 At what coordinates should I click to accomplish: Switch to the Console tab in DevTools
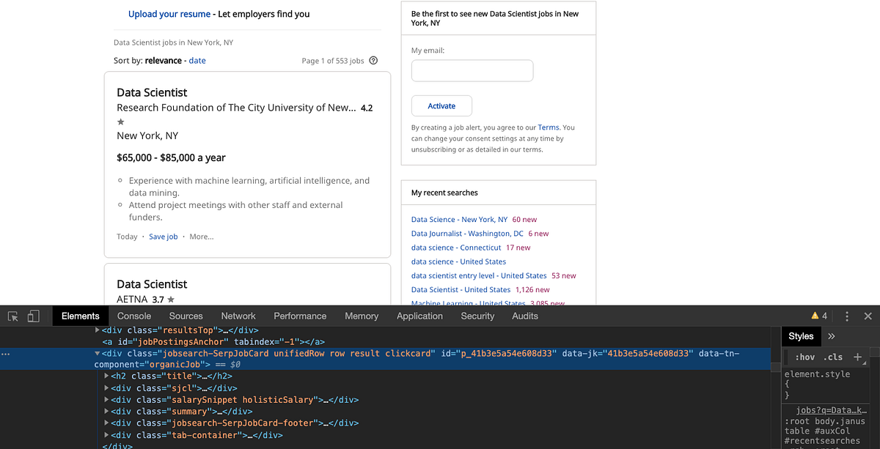click(133, 316)
